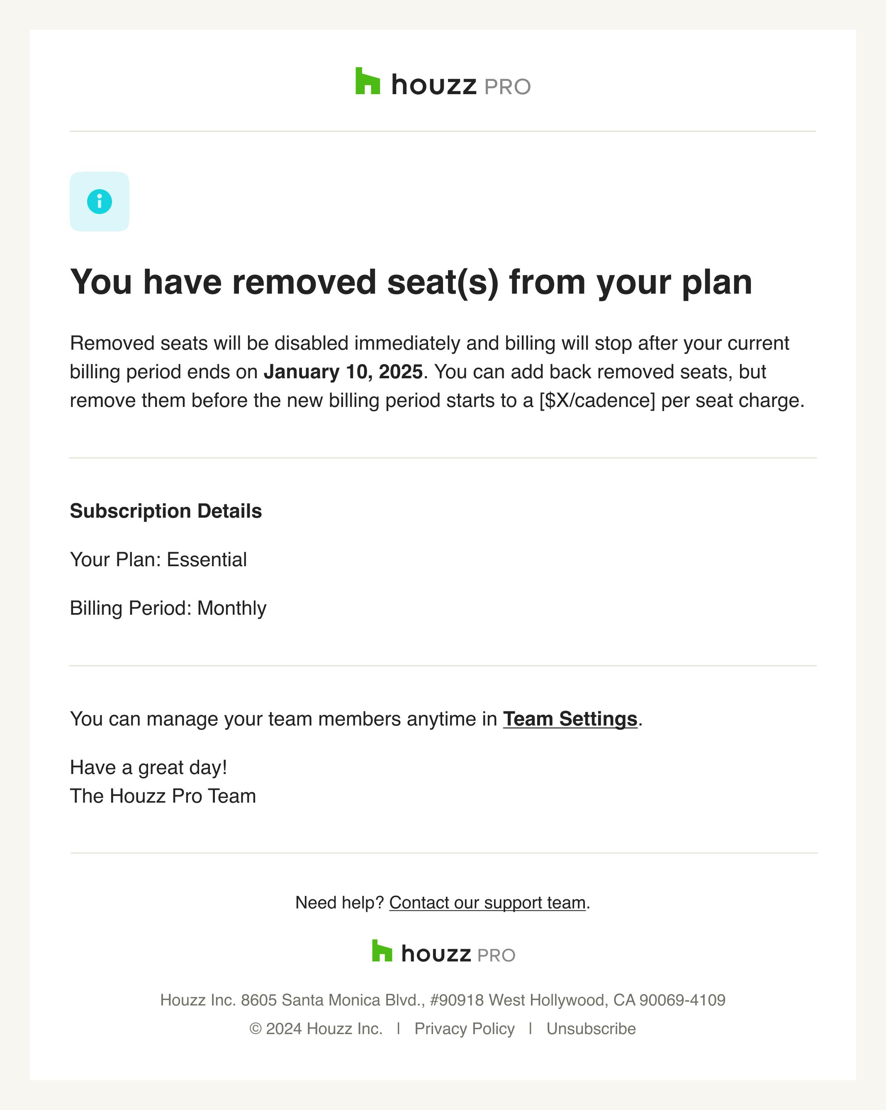Click the "© 2024 Houzz Inc." copyright text
Screen dimensions: 886x1110
316,1029
